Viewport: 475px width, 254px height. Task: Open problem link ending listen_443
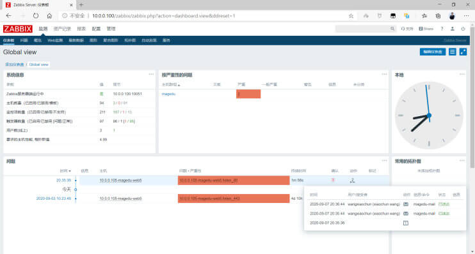tap(209, 198)
